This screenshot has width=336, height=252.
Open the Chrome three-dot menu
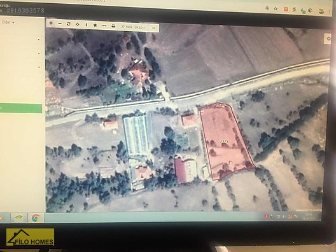(x=330, y=12)
